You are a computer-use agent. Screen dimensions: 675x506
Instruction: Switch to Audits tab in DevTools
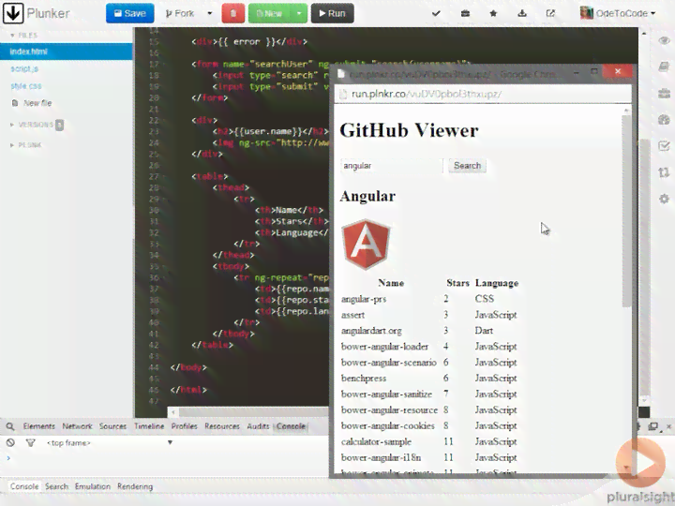(258, 426)
